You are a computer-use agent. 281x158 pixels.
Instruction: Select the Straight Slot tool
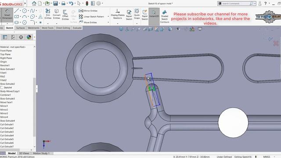(x=17, y=22)
